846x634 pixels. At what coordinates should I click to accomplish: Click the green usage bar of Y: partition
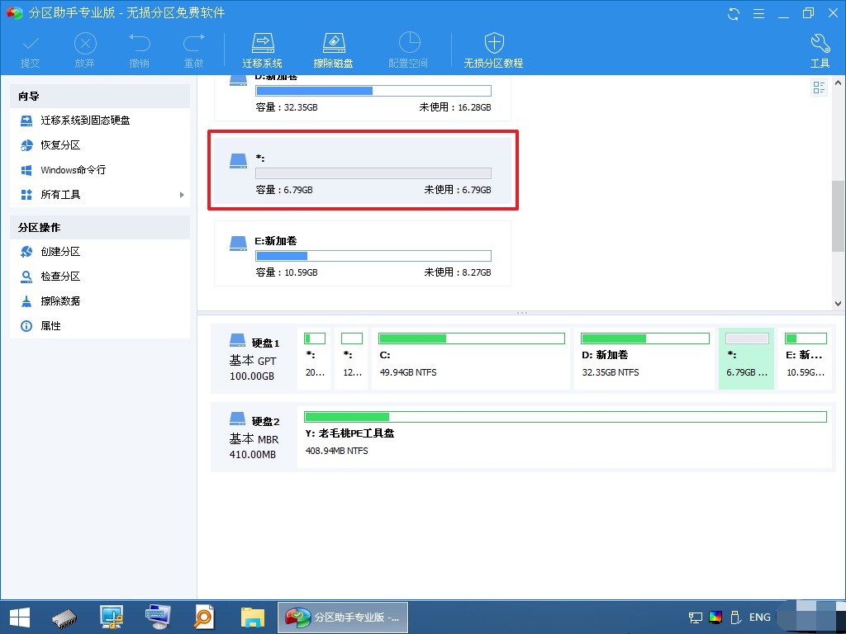point(565,417)
